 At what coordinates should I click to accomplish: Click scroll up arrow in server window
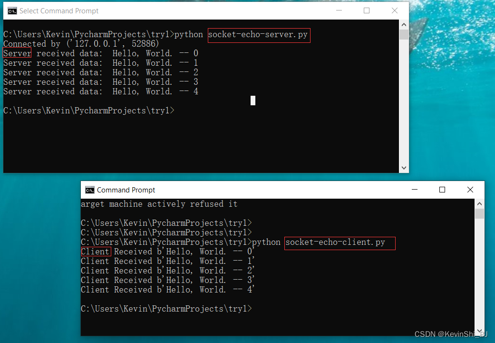point(404,25)
